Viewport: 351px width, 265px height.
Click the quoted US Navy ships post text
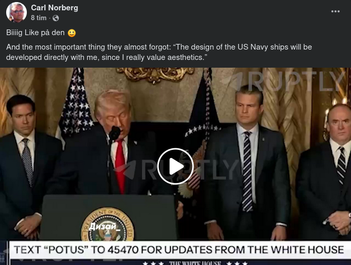(x=159, y=52)
